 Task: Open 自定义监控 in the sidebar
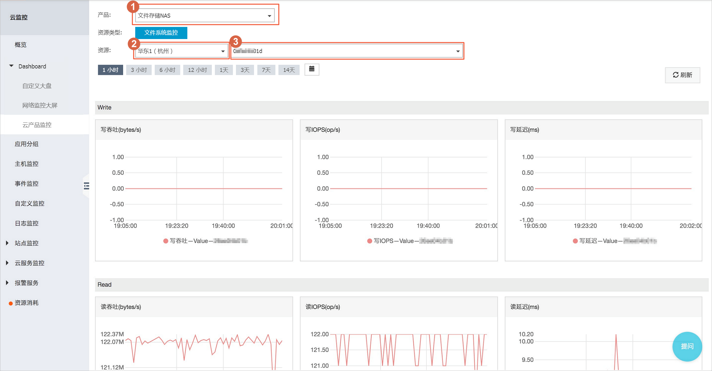[29, 203]
